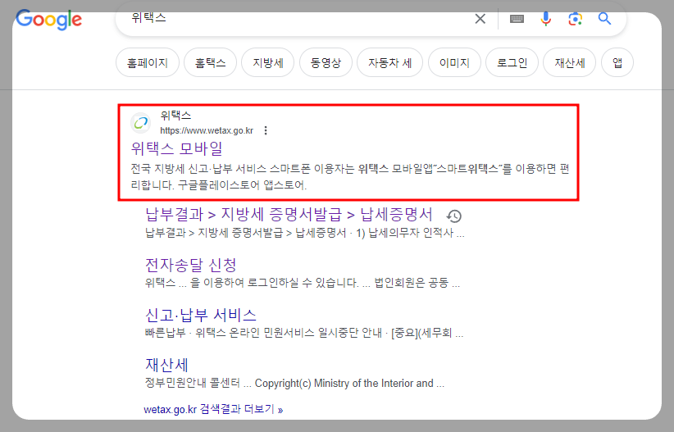674x432 pixels.
Task: Click the history clock icon next to 납세증명서
Action: [454, 216]
